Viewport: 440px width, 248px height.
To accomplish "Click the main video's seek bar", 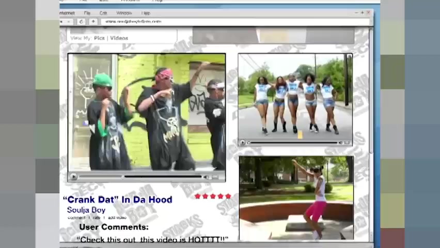I will pos(140,177).
